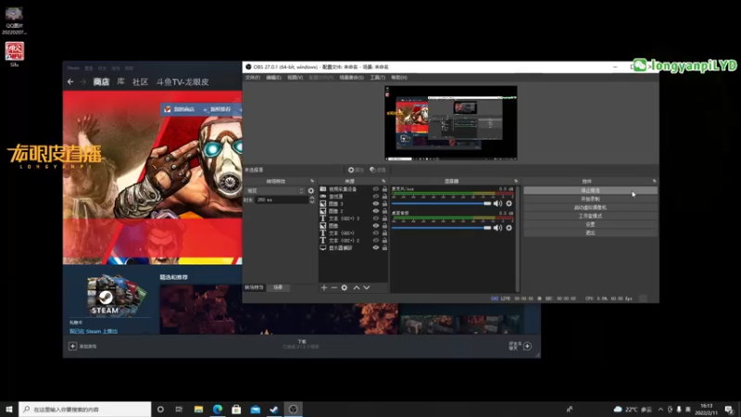Open Microsoft Edge from taskbar
Image resolution: width=741 pixels, height=417 pixels.
[218, 409]
